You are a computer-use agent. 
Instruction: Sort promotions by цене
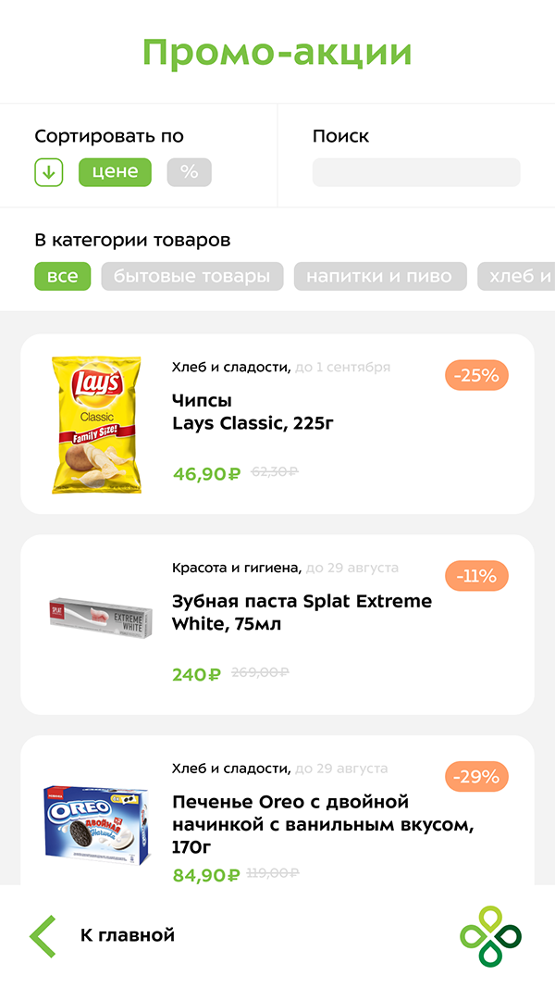tap(115, 172)
